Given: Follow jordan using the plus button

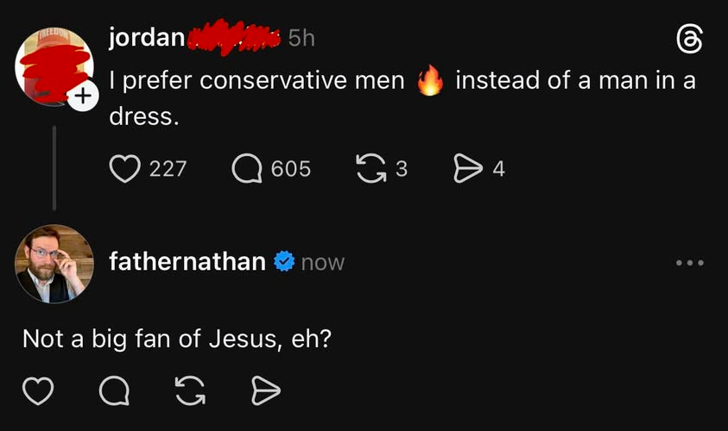Looking at the screenshot, I should 80,98.
